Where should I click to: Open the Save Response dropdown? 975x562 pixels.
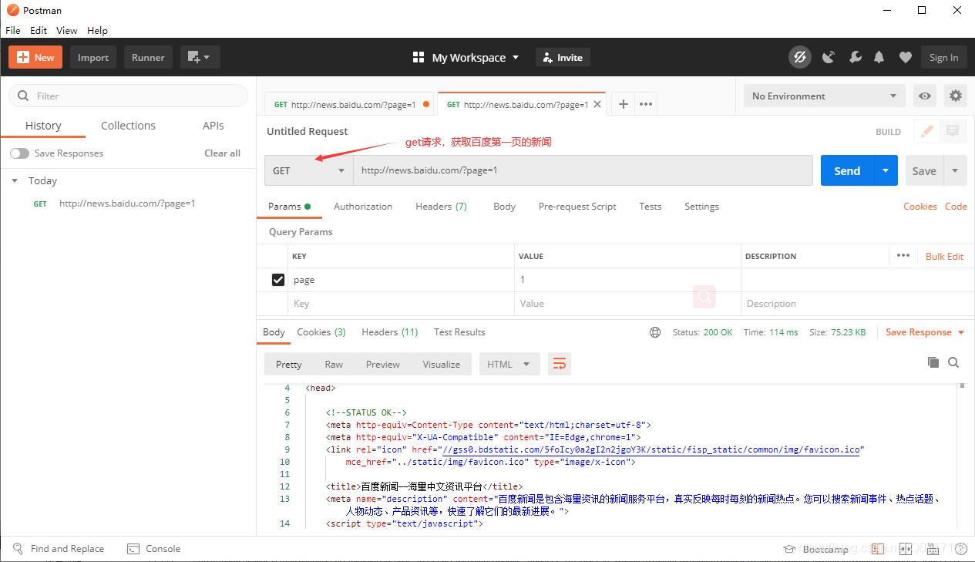click(x=925, y=332)
